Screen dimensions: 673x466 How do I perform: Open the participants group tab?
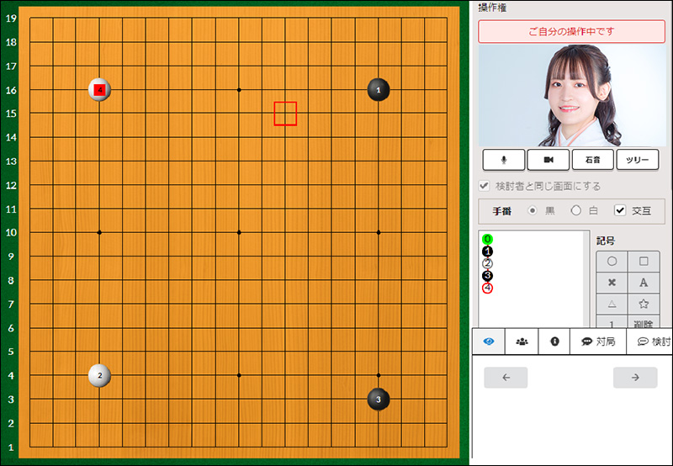pyautogui.click(x=522, y=342)
